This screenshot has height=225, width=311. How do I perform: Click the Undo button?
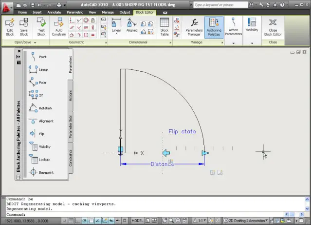39,5
